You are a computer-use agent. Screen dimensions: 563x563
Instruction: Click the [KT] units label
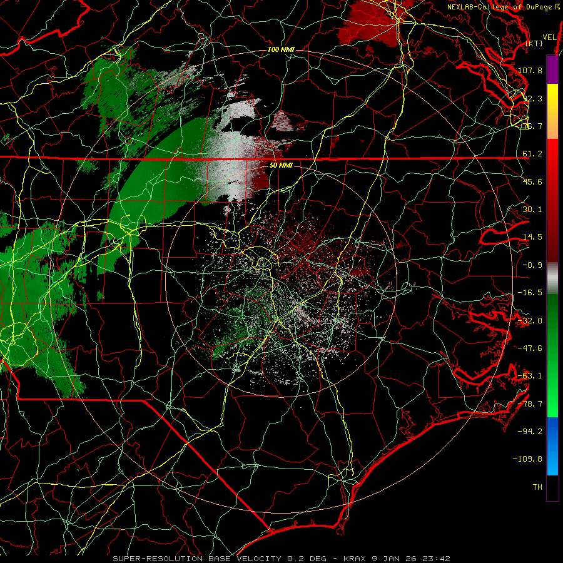534,43
